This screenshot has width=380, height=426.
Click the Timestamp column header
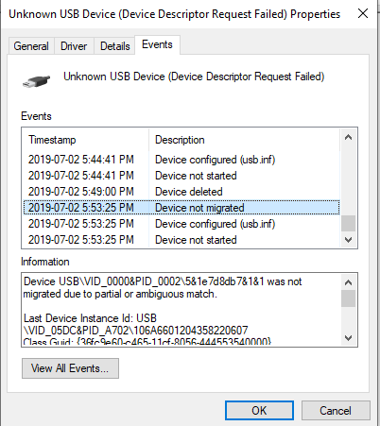point(85,140)
